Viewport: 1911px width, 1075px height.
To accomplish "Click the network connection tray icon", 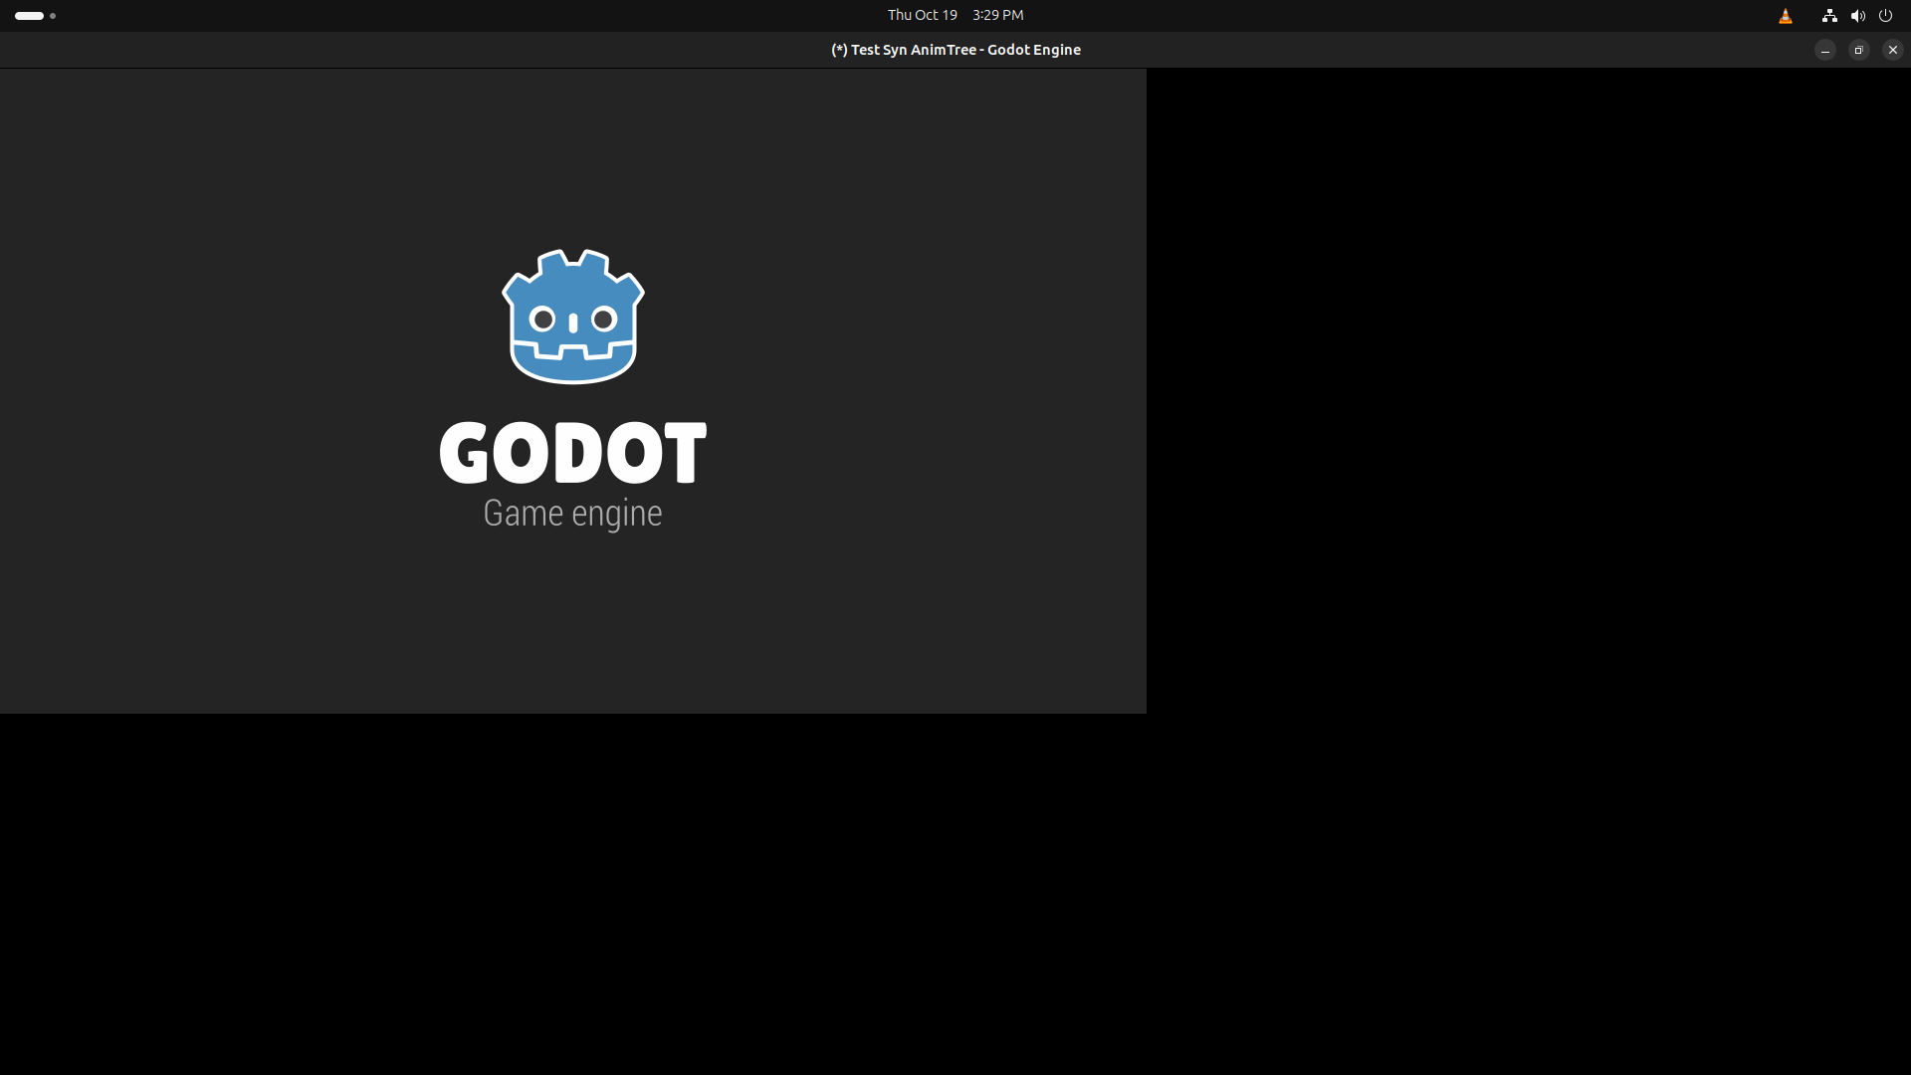I will (x=1828, y=15).
